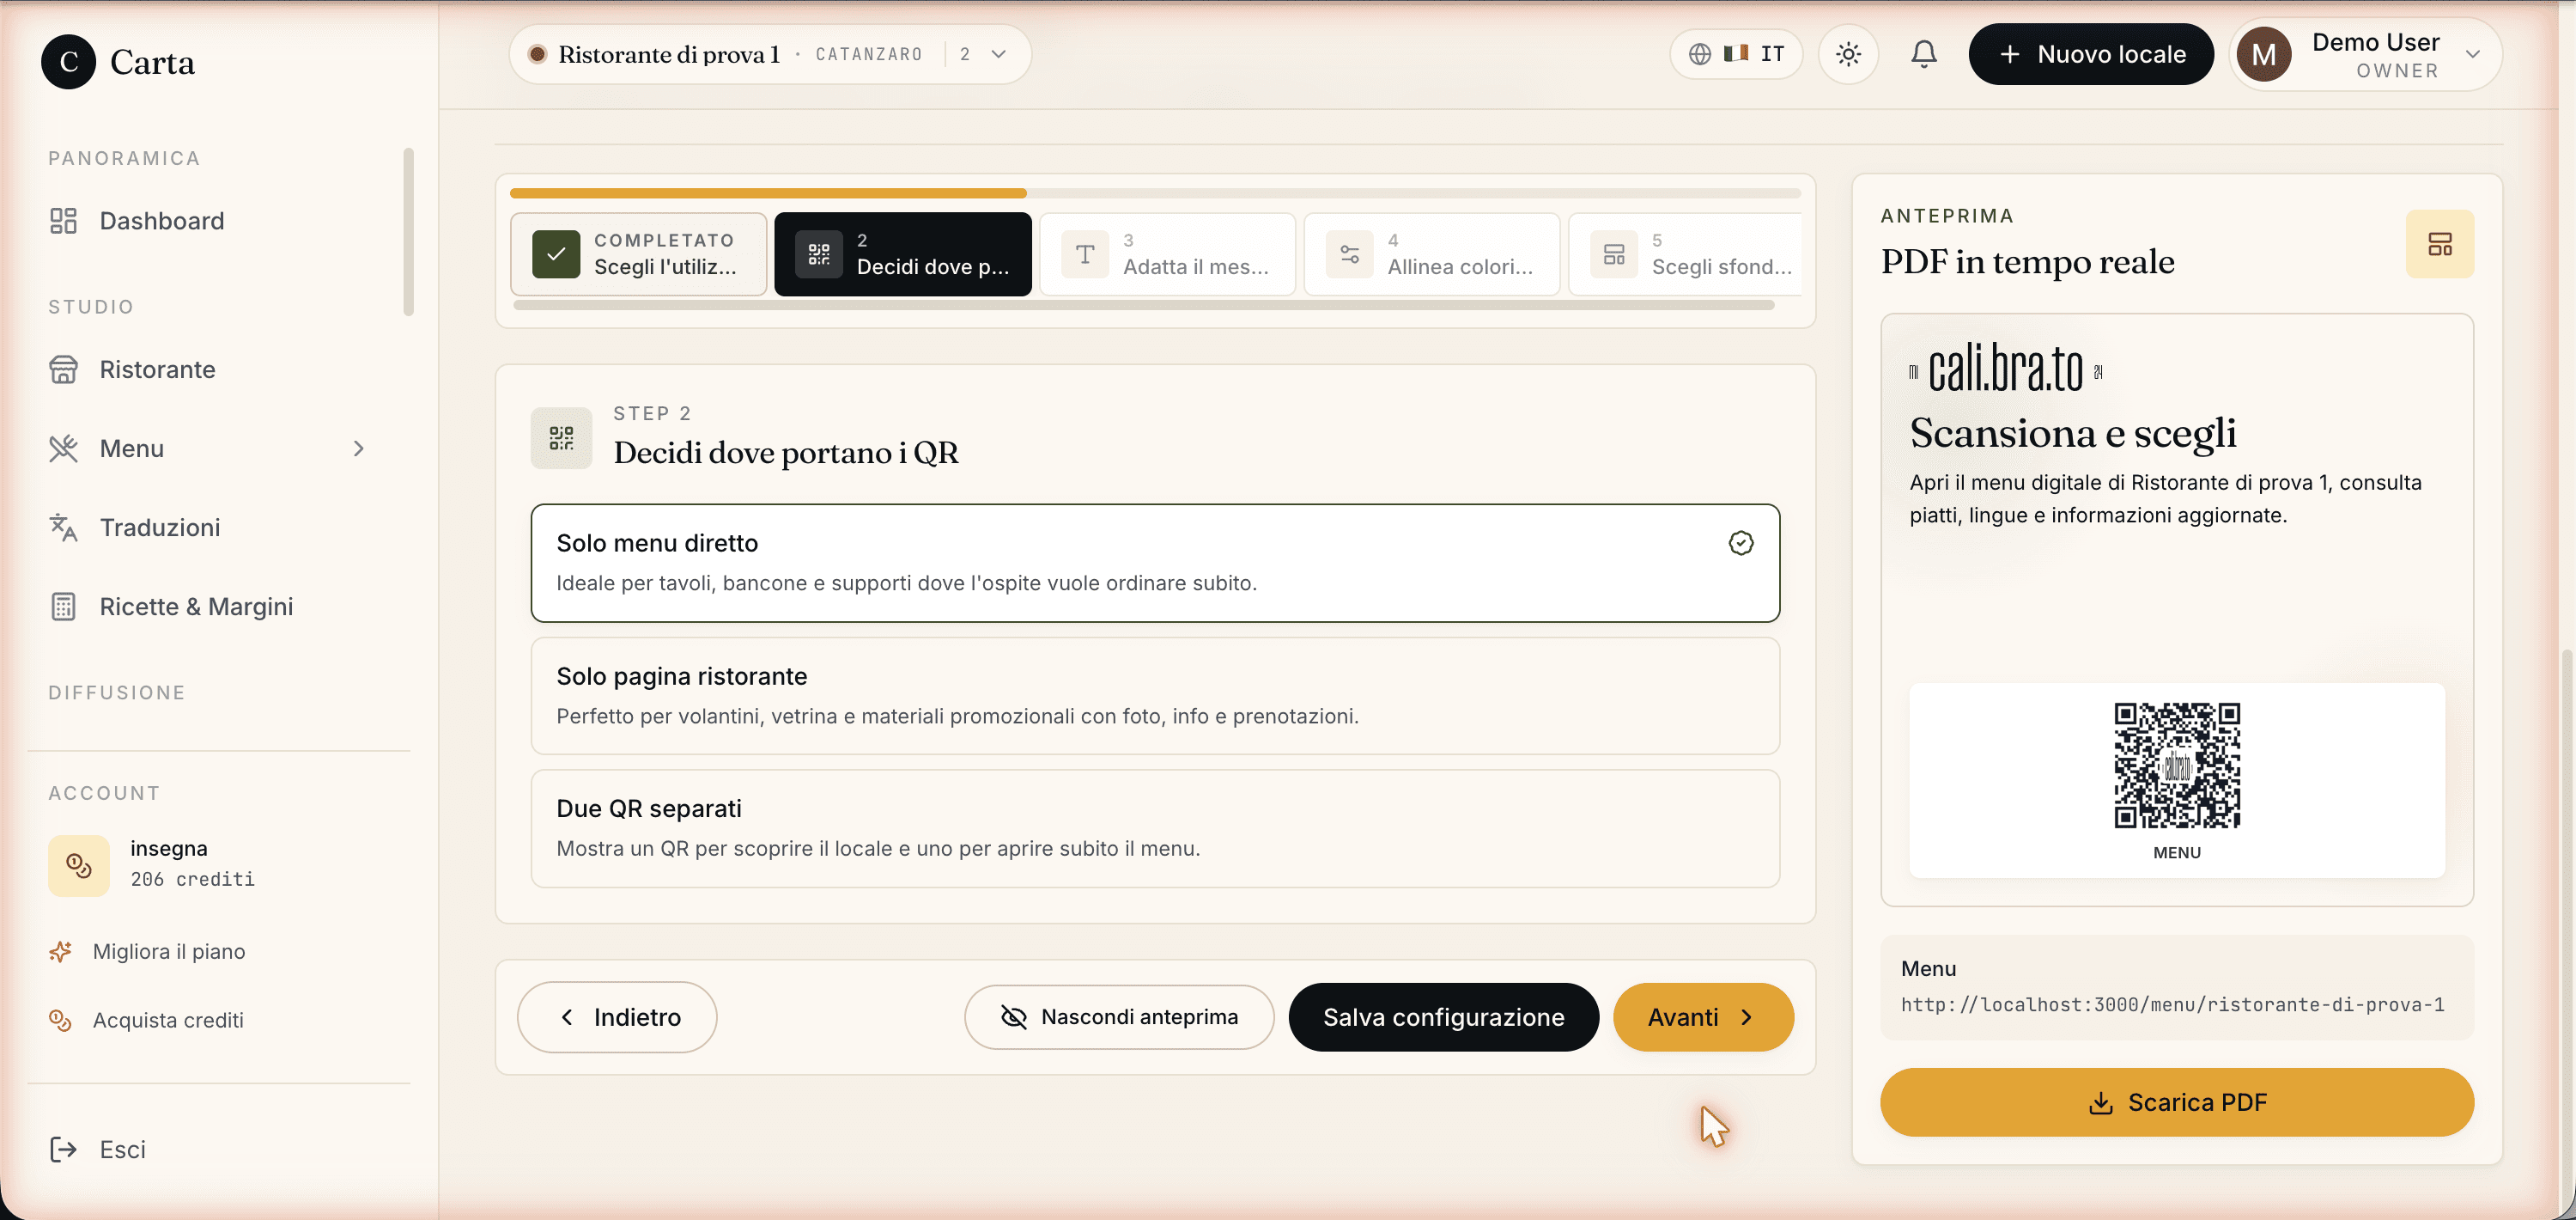
Task: Jump to step 3 Adatta il messaggio
Action: (1167, 254)
